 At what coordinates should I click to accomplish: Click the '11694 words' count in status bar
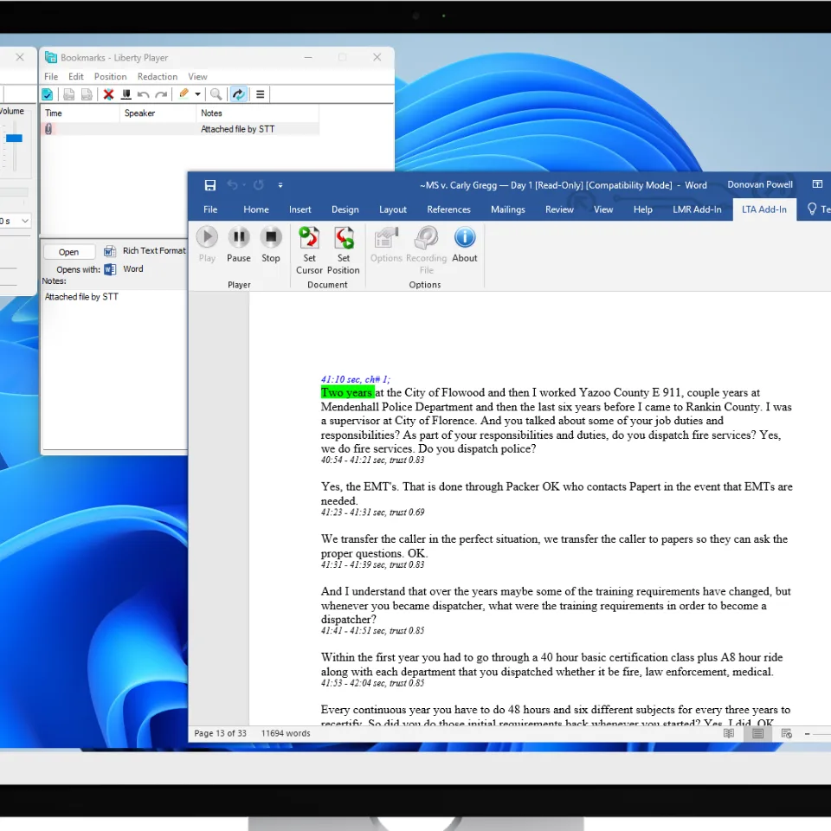(286, 733)
